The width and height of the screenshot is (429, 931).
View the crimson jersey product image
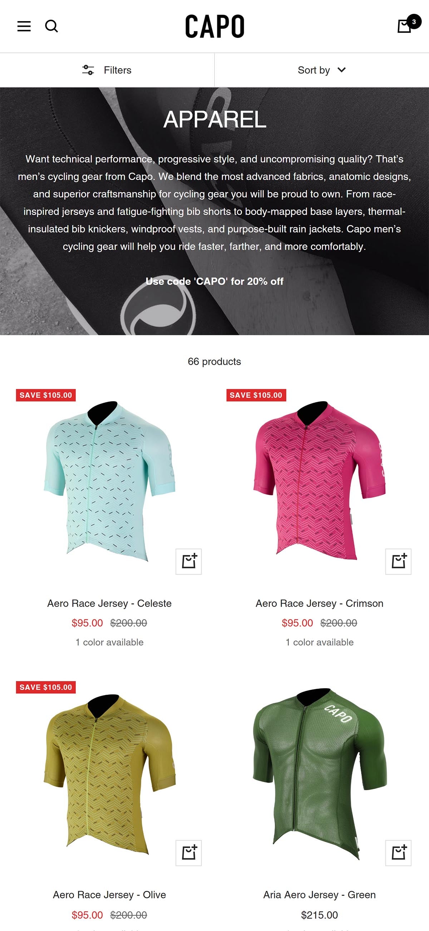[x=320, y=481]
